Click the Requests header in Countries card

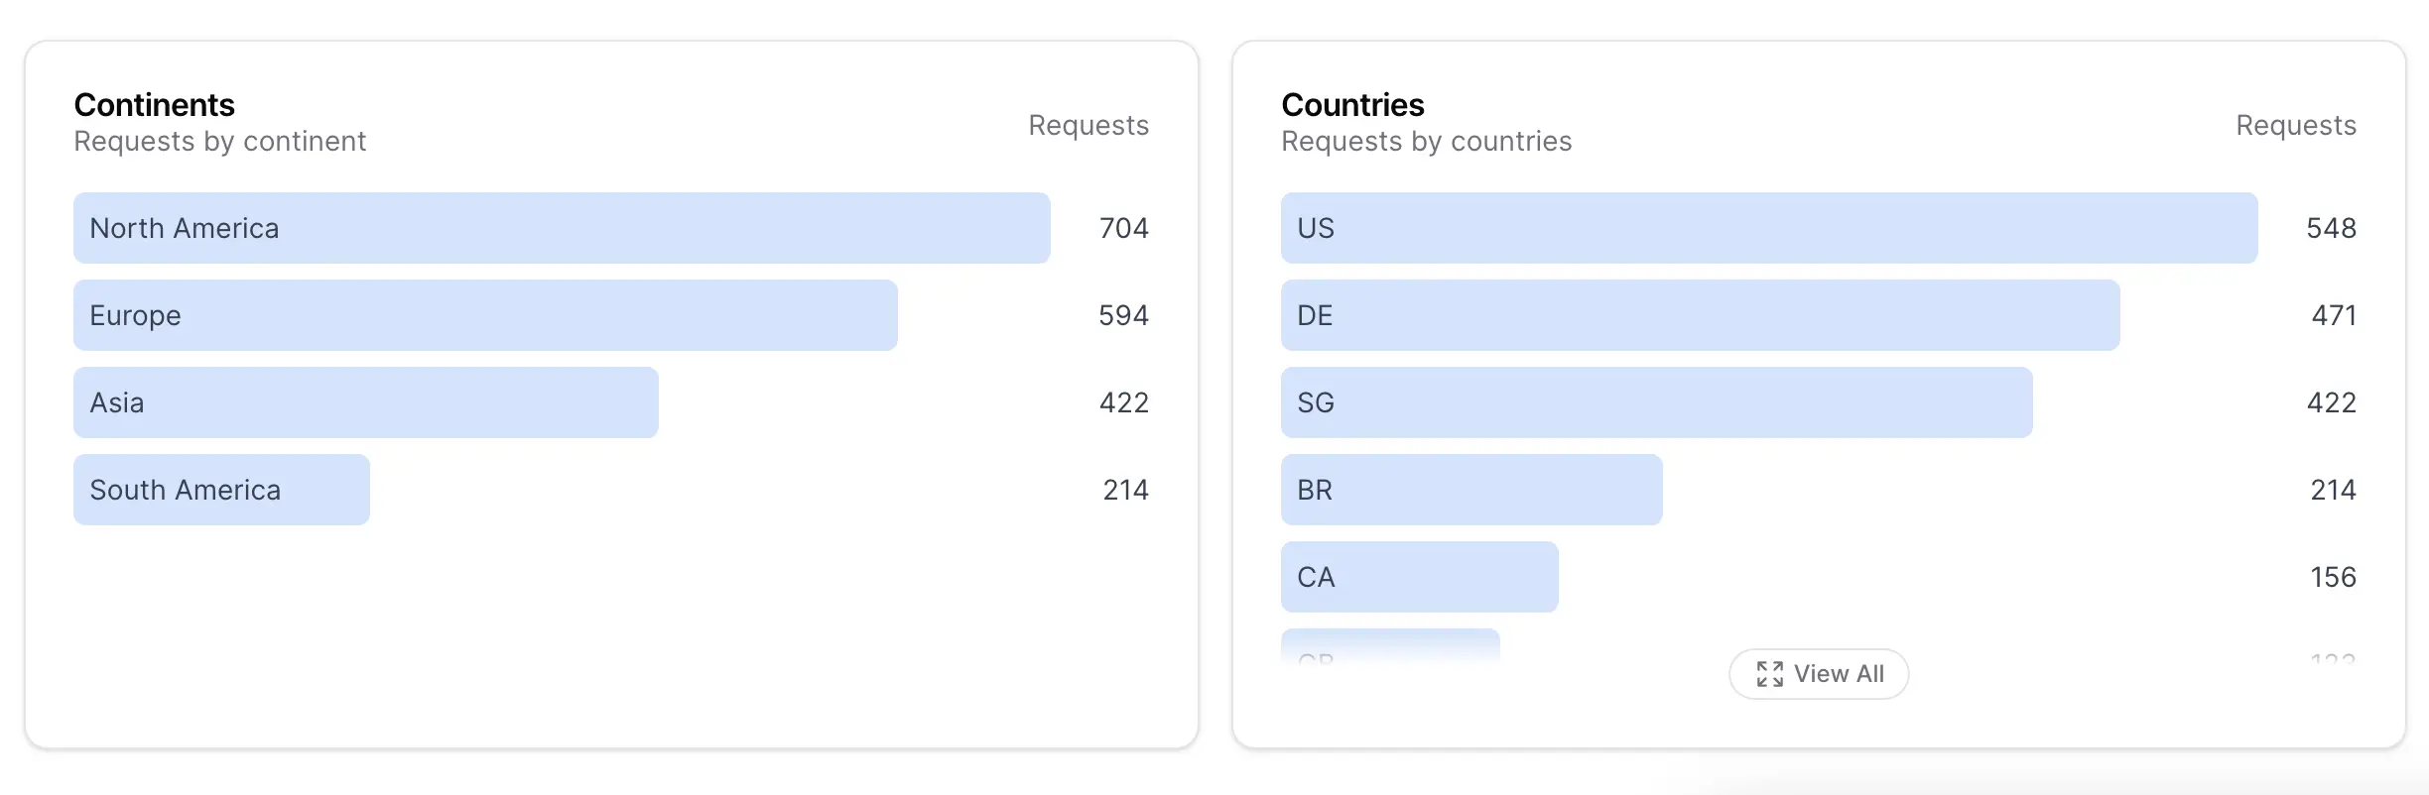click(x=2296, y=125)
